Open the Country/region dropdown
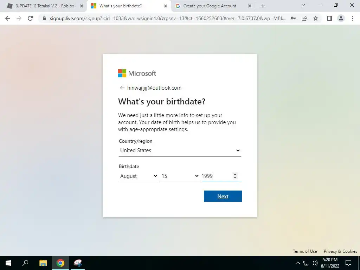 pyautogui.click(x=180, y=150)
